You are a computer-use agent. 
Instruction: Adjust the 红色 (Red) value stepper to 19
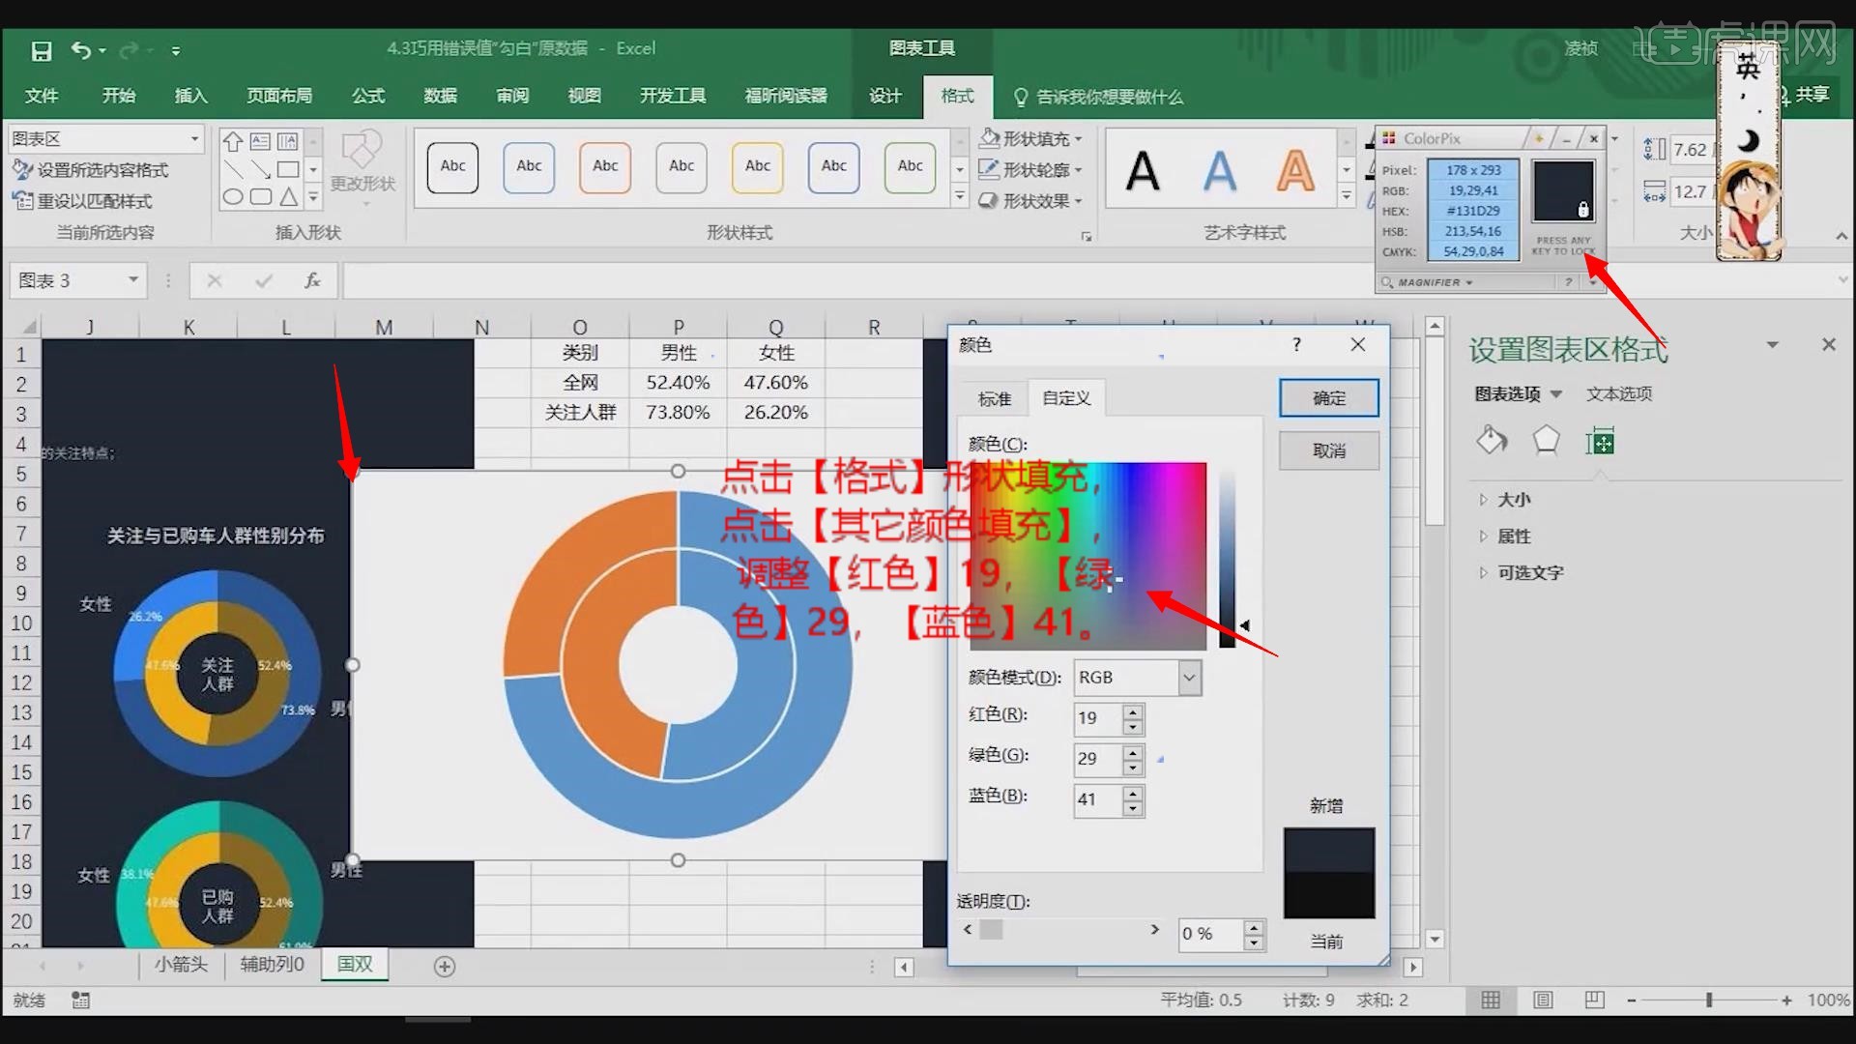(1131, 717)
